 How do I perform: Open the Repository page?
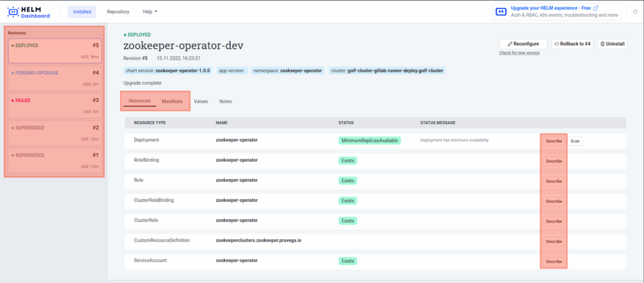[118, 11]
